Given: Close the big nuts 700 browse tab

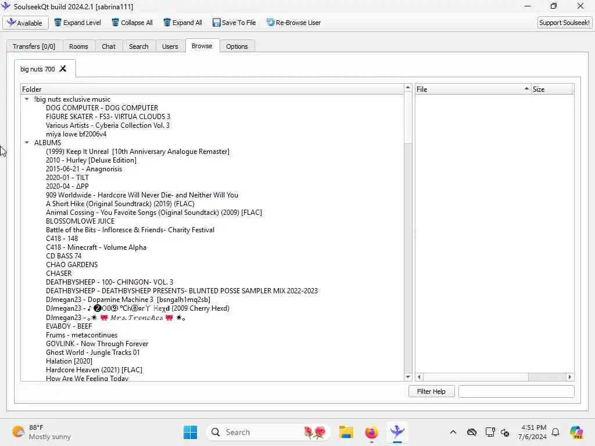Looking at the screenshot, I should 63,69.
